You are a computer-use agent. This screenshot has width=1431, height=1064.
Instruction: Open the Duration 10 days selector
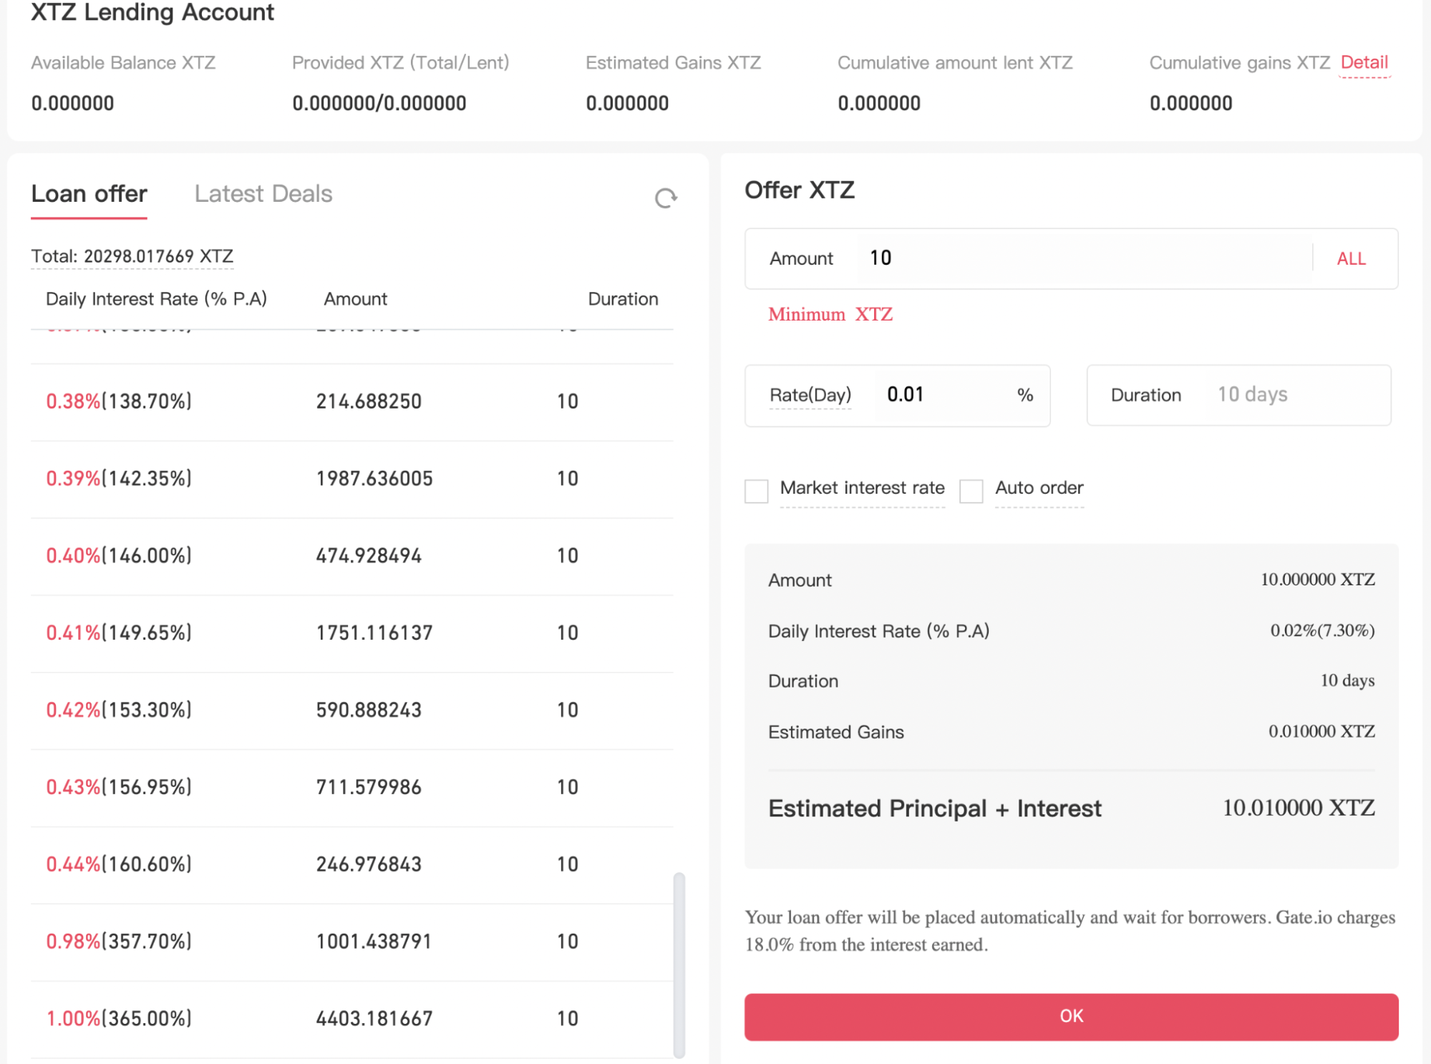coord(1251,395)
